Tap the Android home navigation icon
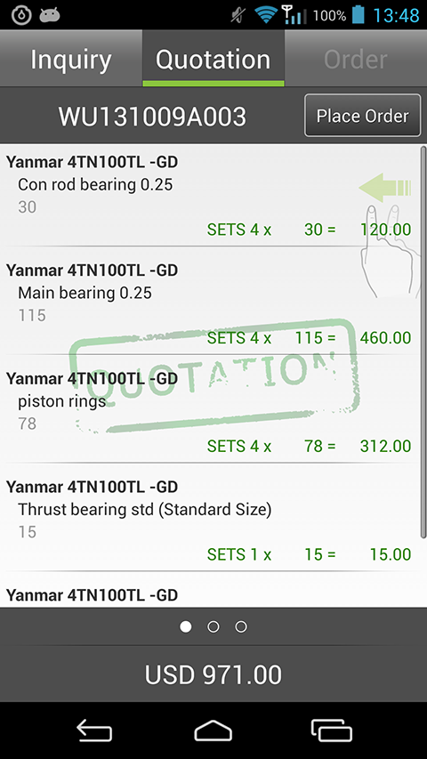The image size is (427, 759). click(213, 730)
